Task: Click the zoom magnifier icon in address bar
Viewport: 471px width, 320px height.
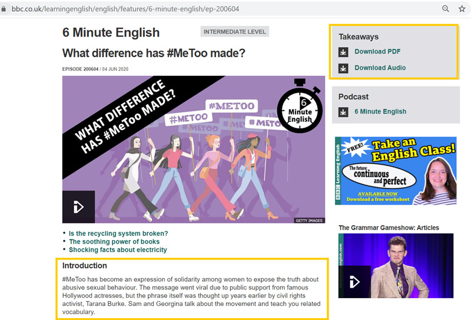Action: (446, 9)
